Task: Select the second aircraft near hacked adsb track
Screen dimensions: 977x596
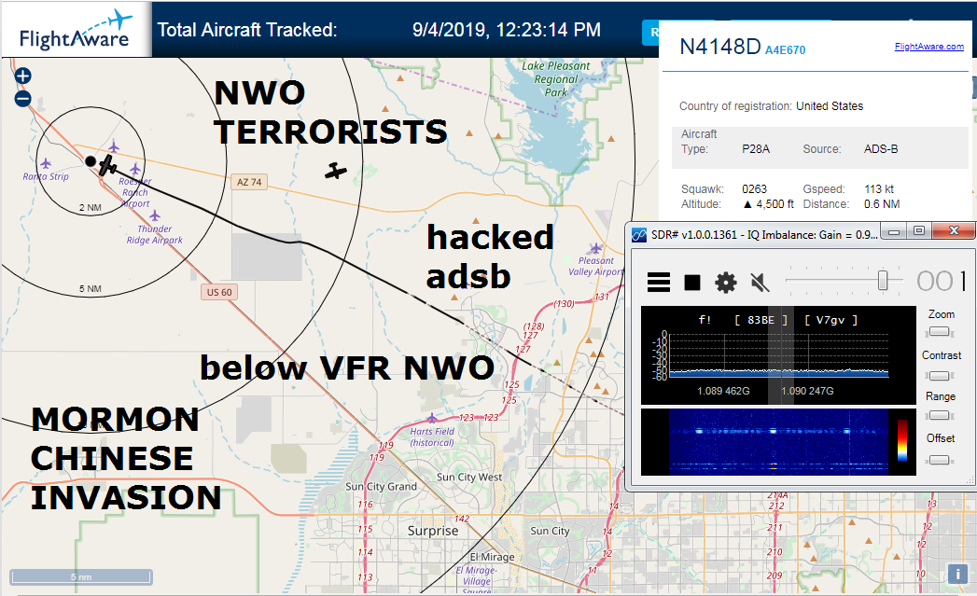Action: pyautogui.click(x=336, y=171)
